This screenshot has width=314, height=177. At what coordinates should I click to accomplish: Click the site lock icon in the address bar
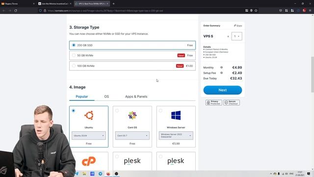(x=45, y=11)
